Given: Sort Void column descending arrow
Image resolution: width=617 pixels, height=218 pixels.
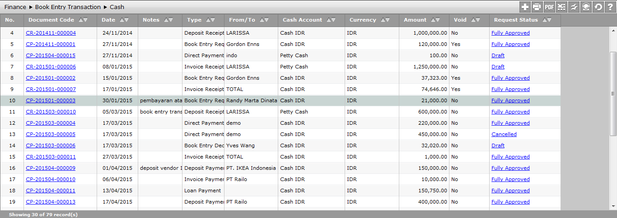Looking at the screenshot, I should pos(478,20).
